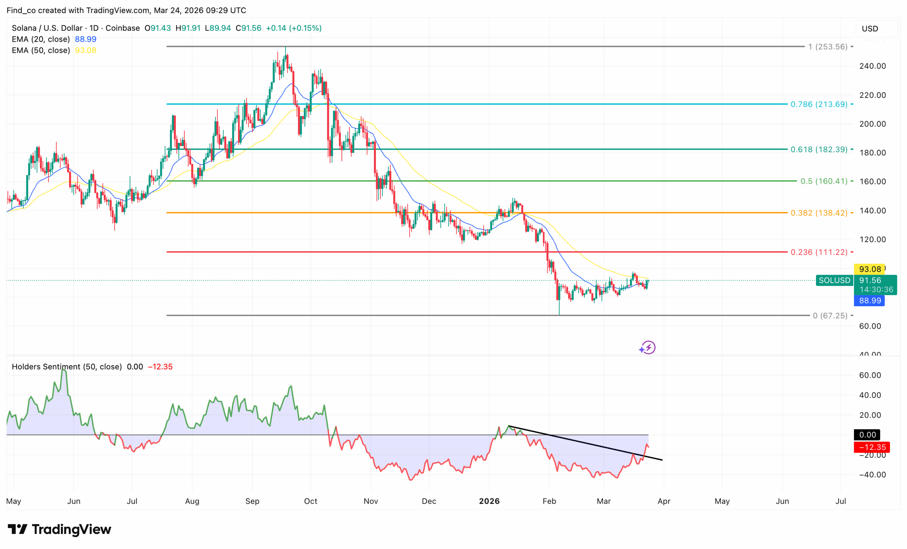Click the Oct label on time axis
The width and height of the screenshot is (907, 549).
311,501
